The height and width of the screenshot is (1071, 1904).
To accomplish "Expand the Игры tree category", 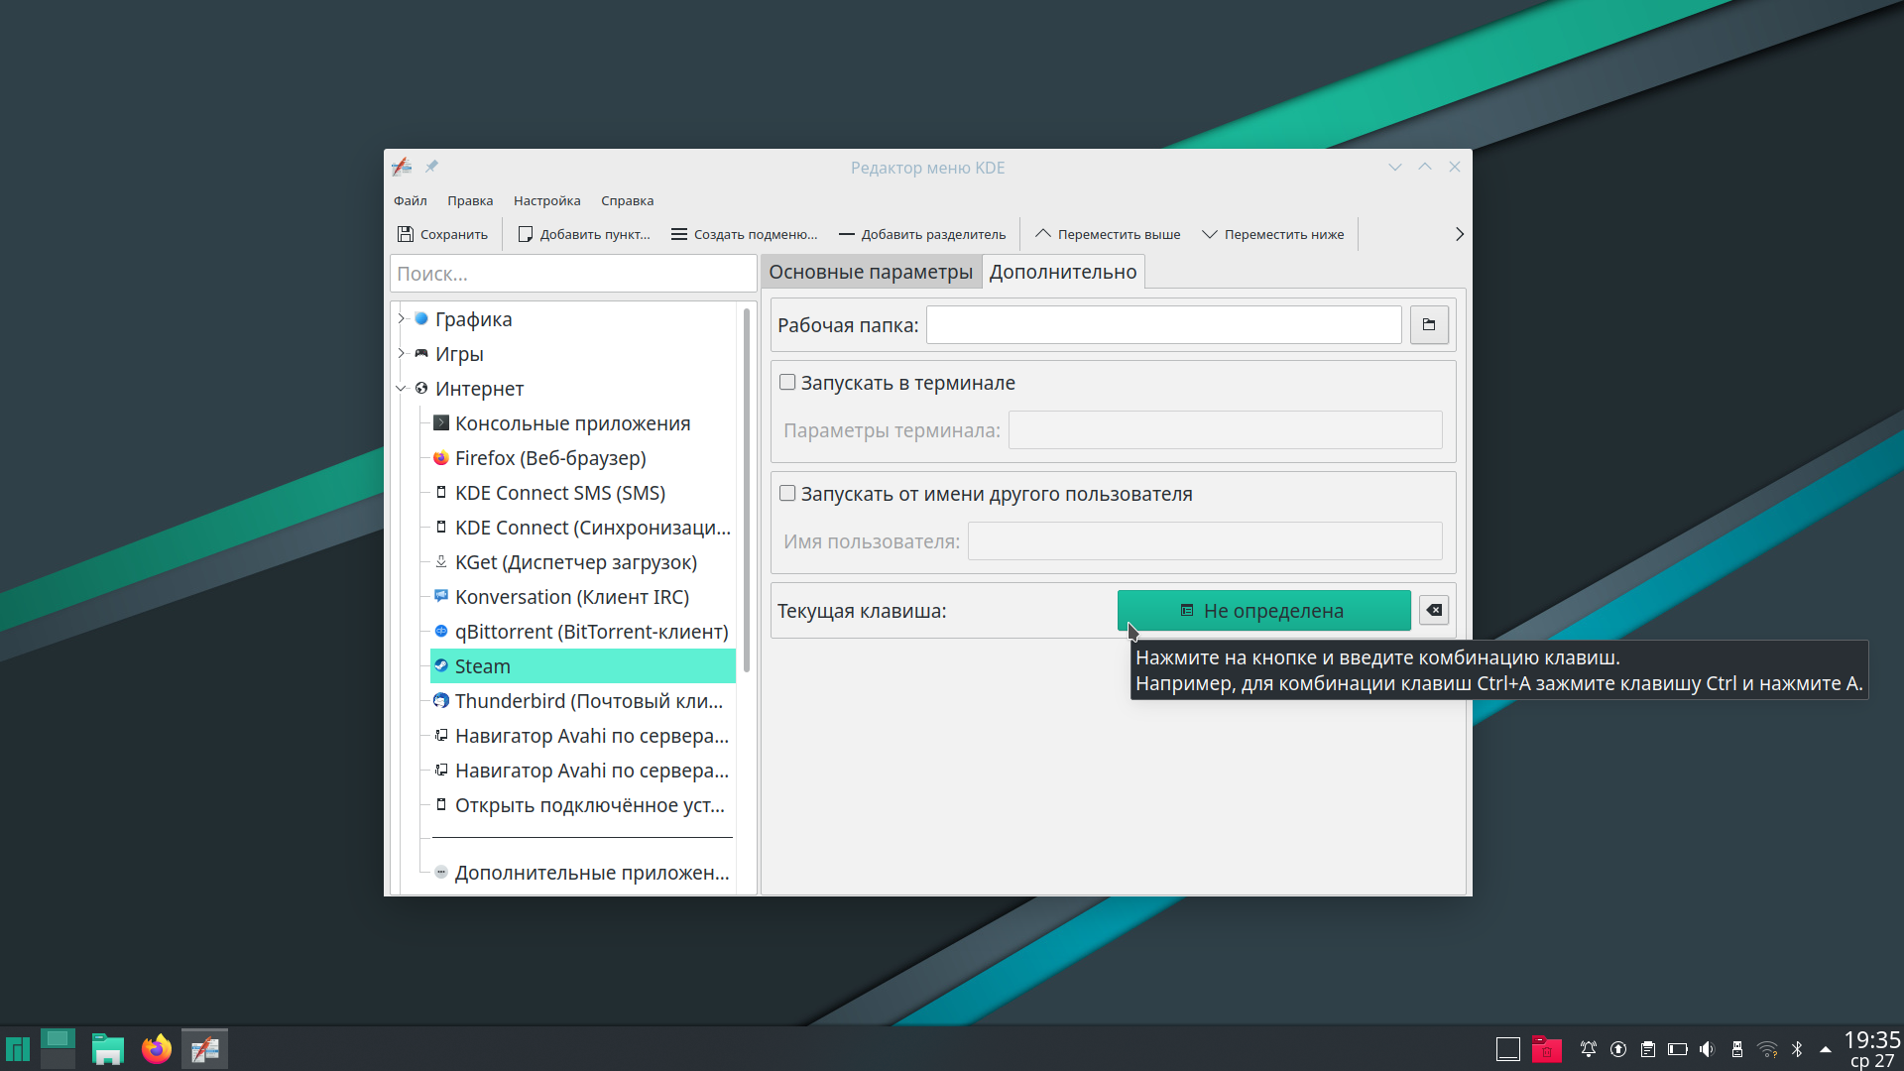I will coord(402,353).
